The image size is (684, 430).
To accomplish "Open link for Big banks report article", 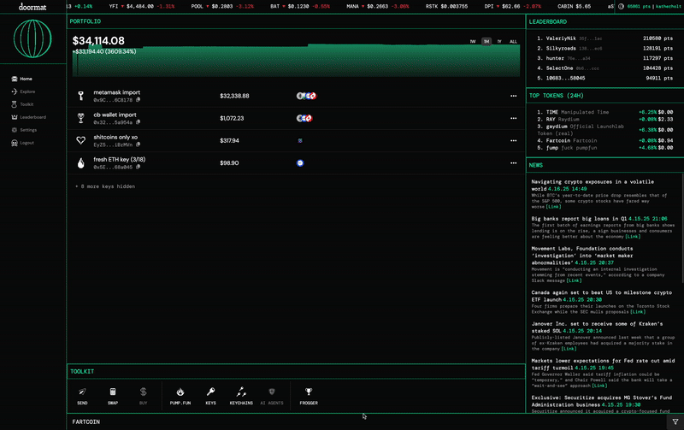I will pyautogui.click(x=633, y=236).
